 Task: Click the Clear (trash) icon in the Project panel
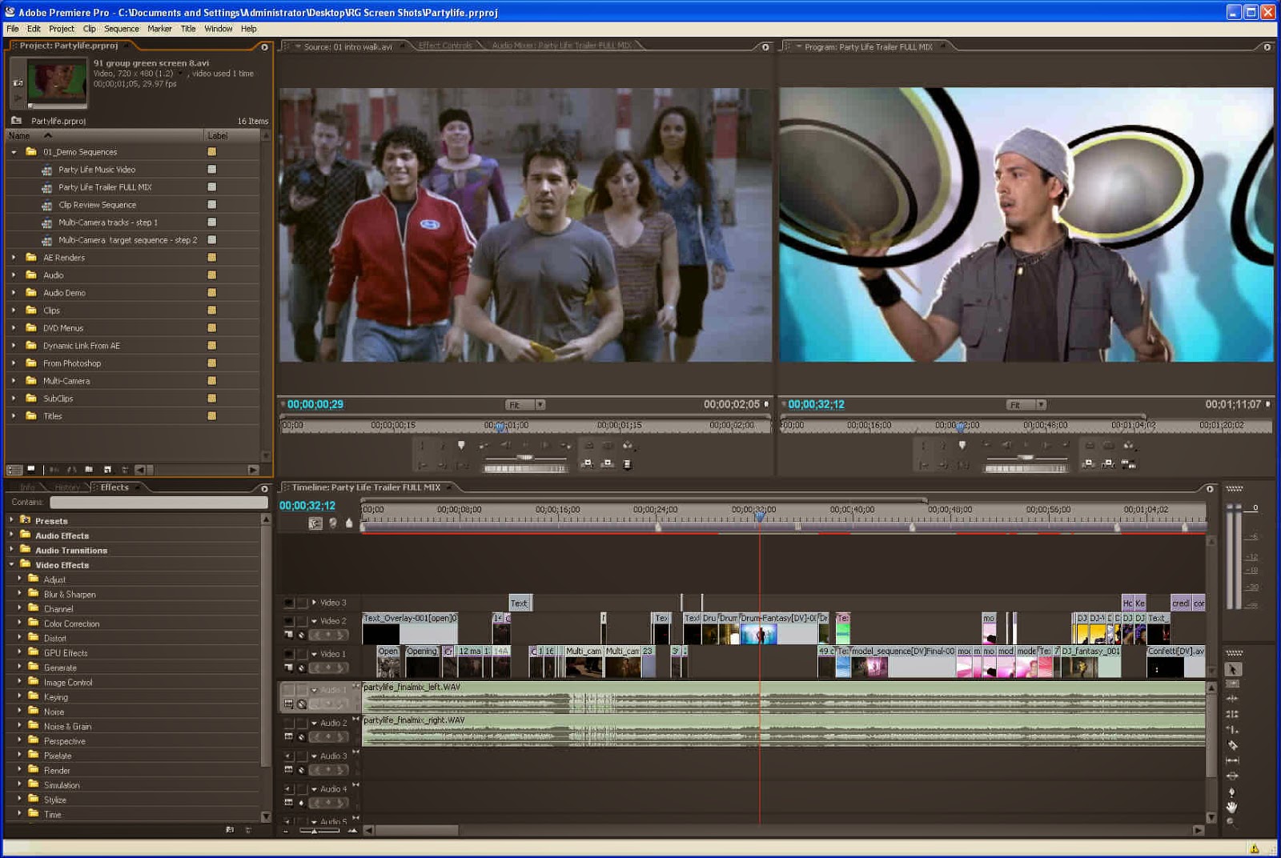126,470
